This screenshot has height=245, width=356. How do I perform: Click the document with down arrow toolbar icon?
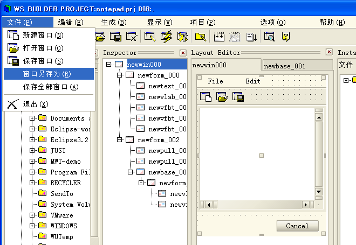(251, 37)
